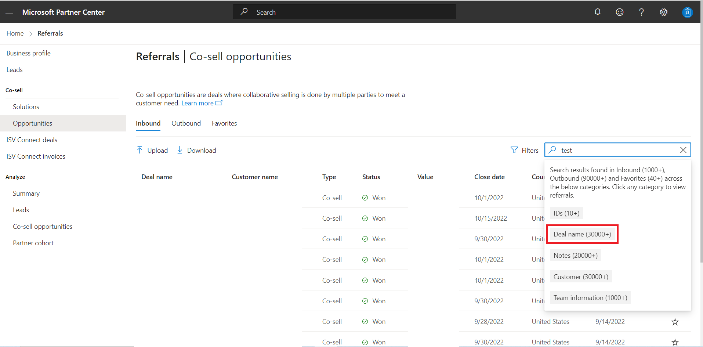Switch to the Outbound tab
The height and width of the screenshot is (347, 703).
click(186, 123)
